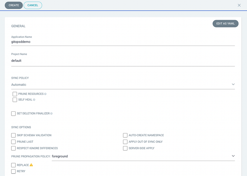The width and height of the screenshot is (247, 176).
Task: Click the GENERAL section heading
Action: pyautogui.click(x=18, y=26)
